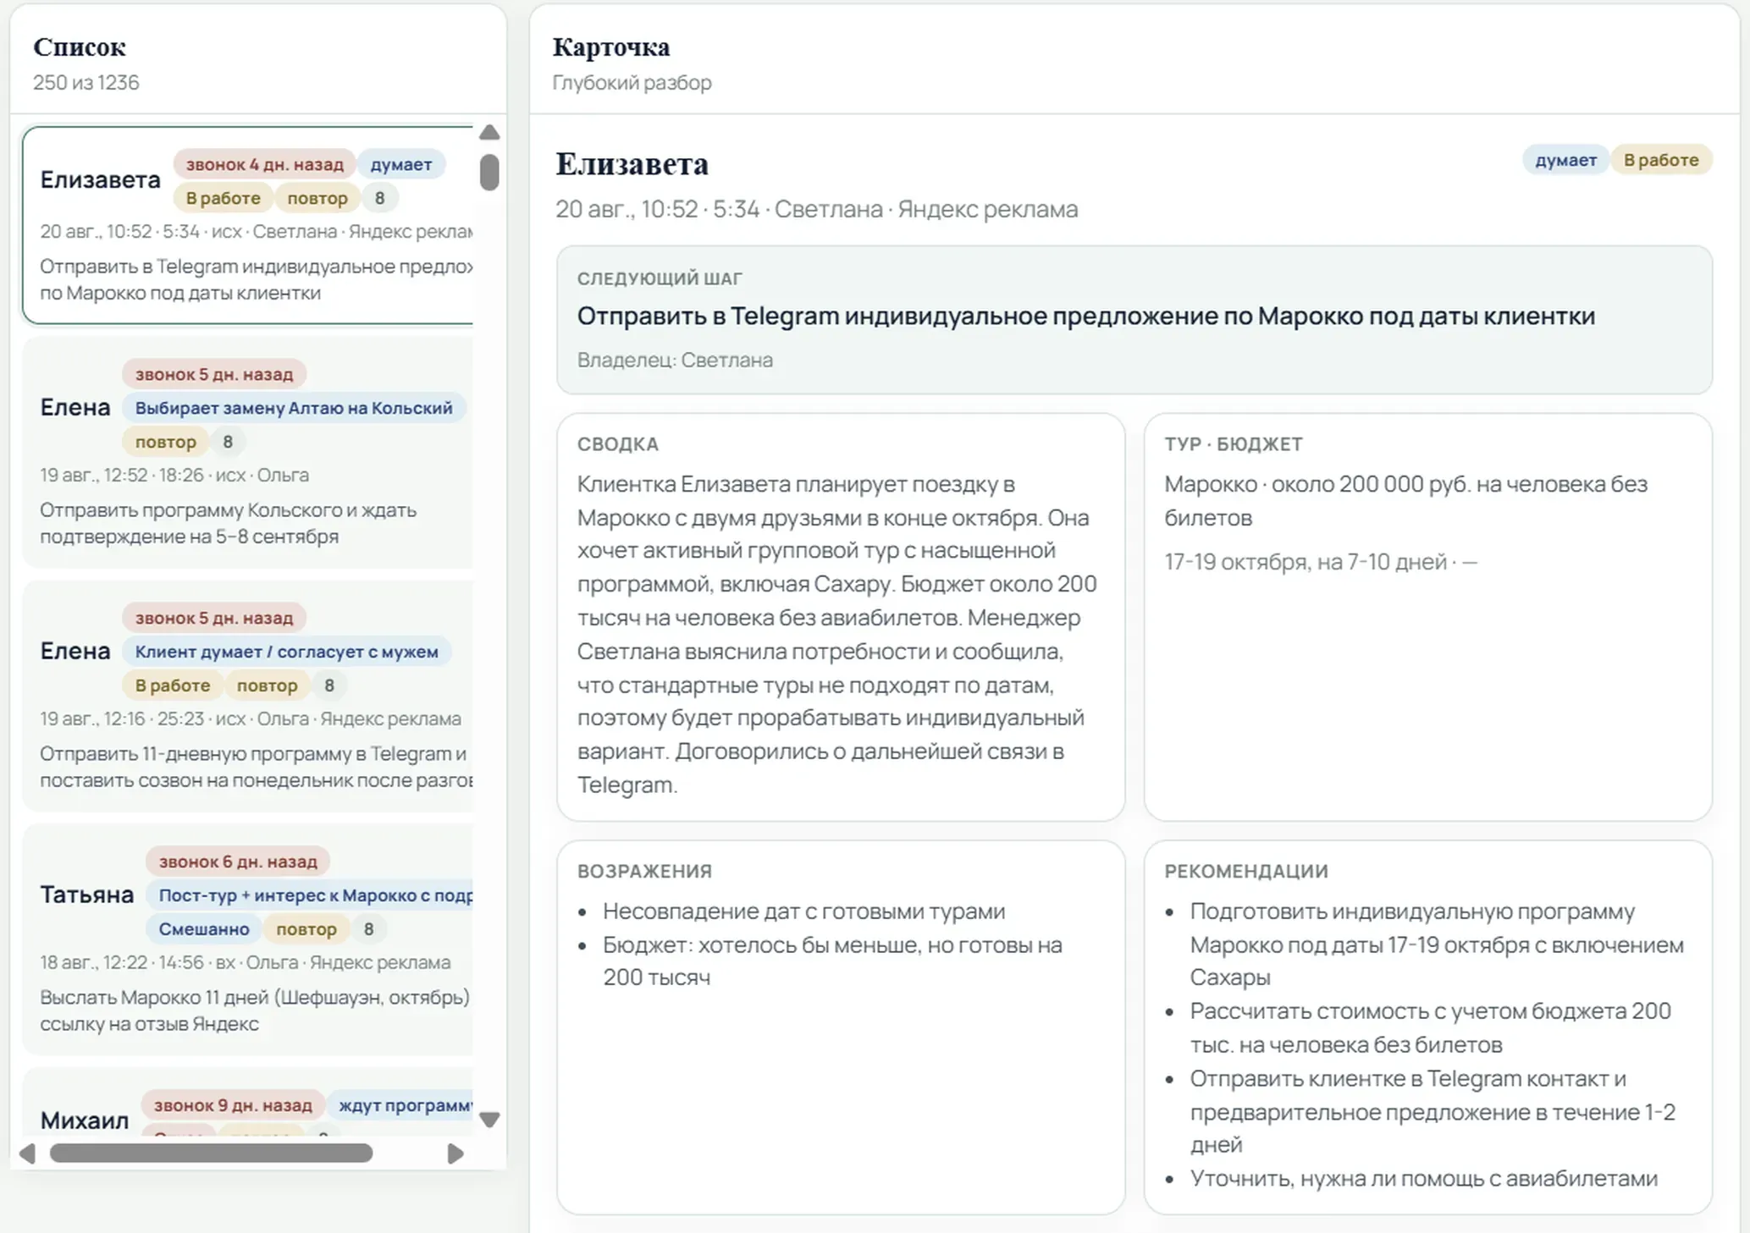1750x1233 pixels.
Task: Open Елизавета call card in list
Action: pyautogui.click(x=248, y=225)
